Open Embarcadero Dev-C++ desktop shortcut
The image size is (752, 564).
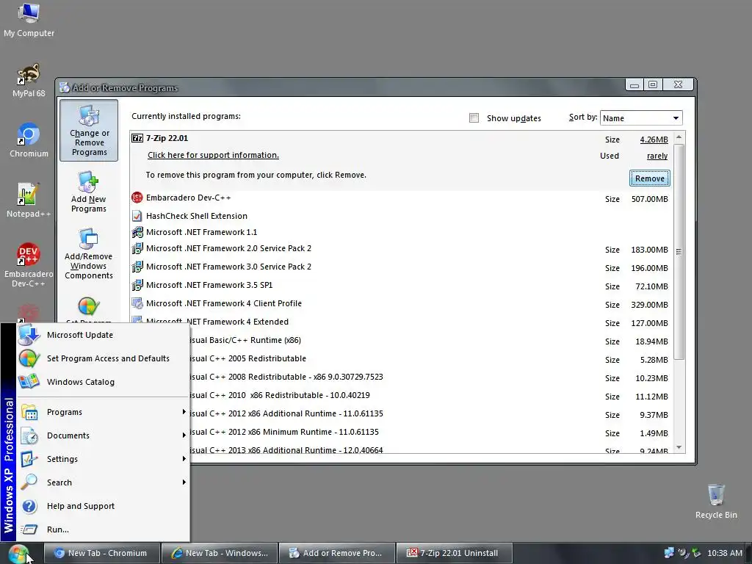29,264
